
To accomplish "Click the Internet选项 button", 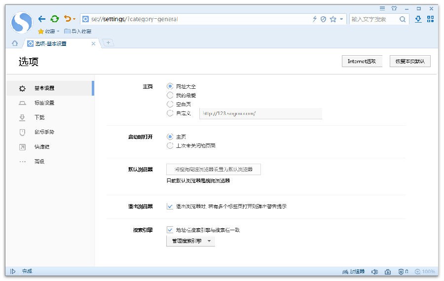I will coord(362,62).
